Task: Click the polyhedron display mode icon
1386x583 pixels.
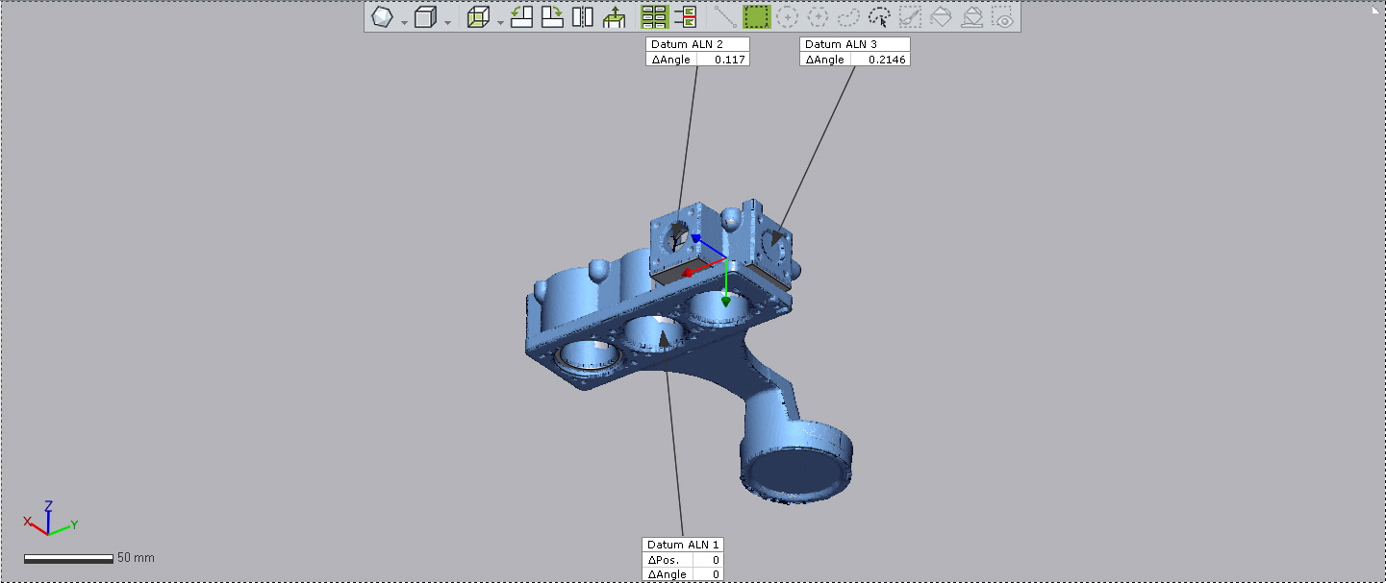Action: [383, 17]
